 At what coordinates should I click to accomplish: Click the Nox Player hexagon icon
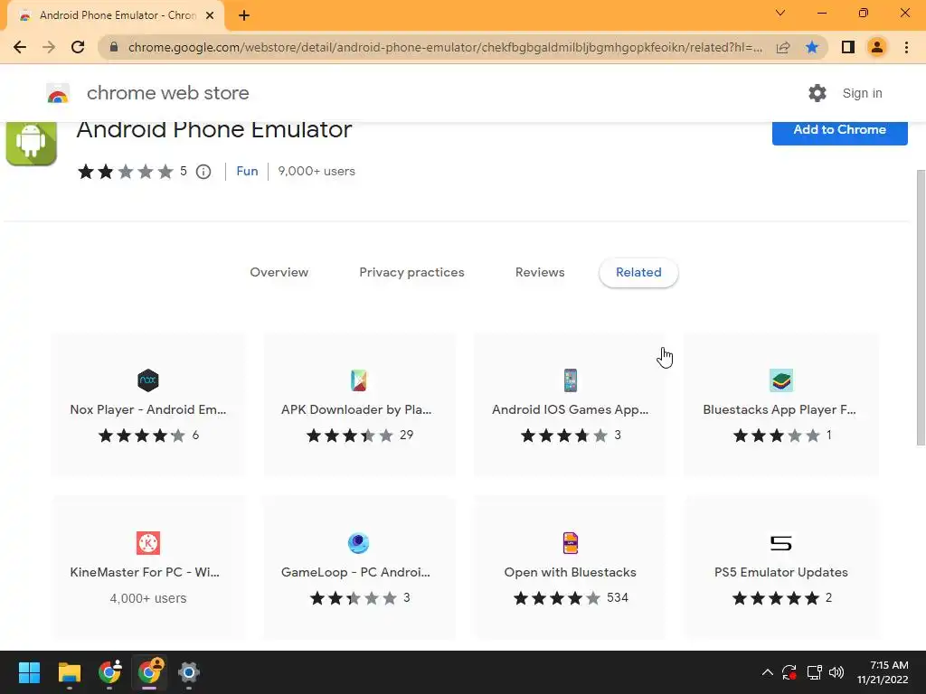[x=148, y=380]
